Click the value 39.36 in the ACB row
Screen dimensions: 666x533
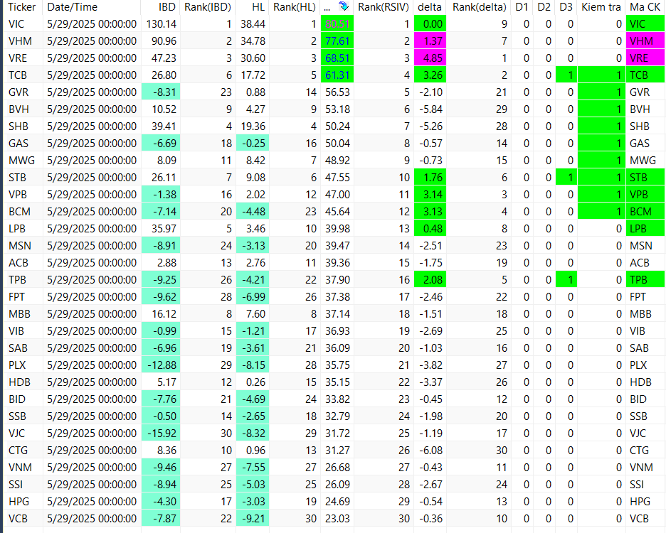pyautogui.click(x=337, y=263)
